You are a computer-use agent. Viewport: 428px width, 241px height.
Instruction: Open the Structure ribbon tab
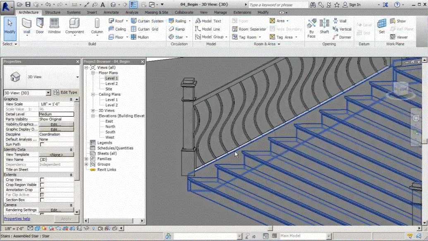[x=53, y=12]
